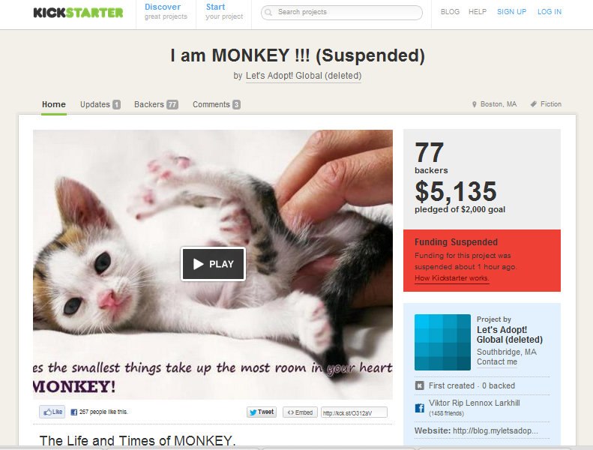Click the Tweet bird button
Screen dimensions: 593x450
click(x=262, y=412)
